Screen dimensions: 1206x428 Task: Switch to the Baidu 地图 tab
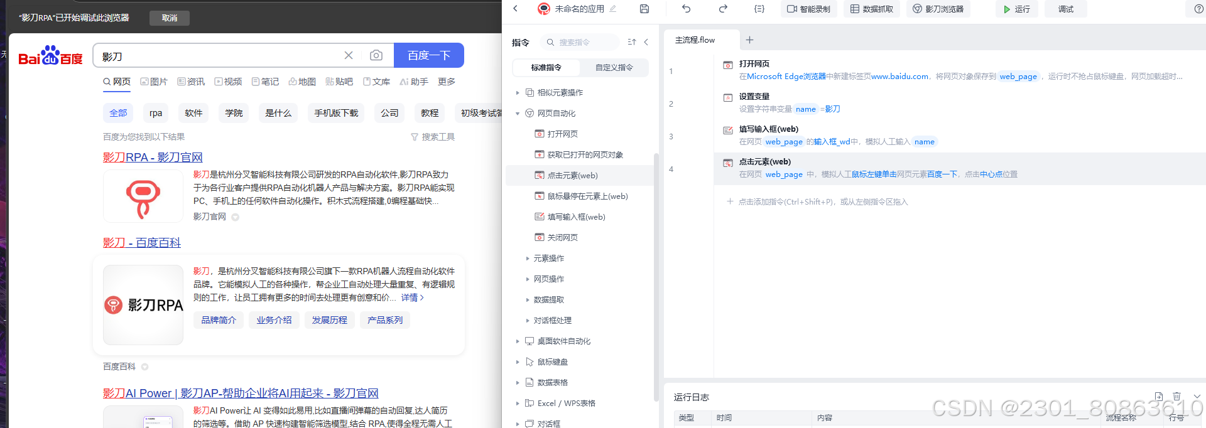pyautogui.click(x=302, y=82)
